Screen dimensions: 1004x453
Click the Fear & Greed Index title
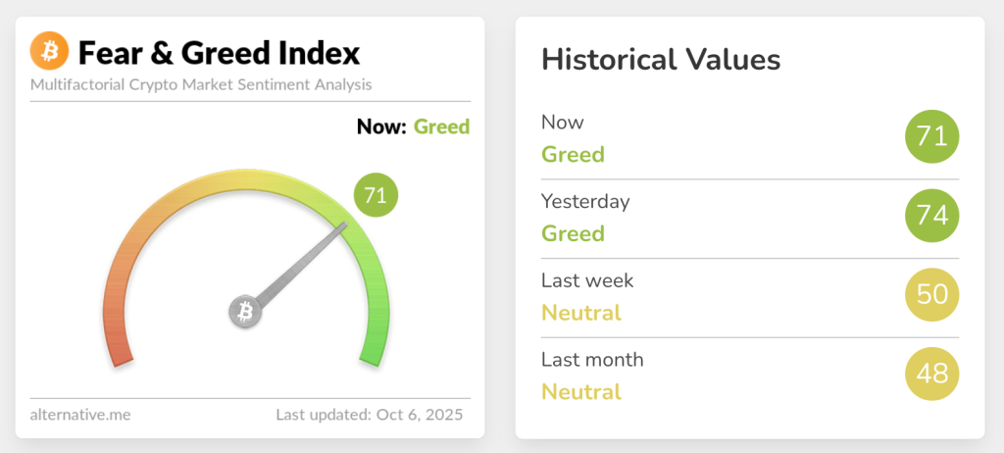tap(219, 52)
